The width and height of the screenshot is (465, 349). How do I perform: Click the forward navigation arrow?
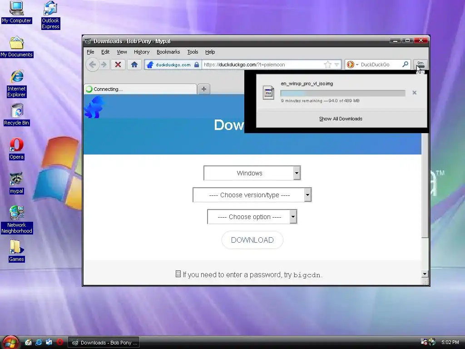click(x=104, y=65)
